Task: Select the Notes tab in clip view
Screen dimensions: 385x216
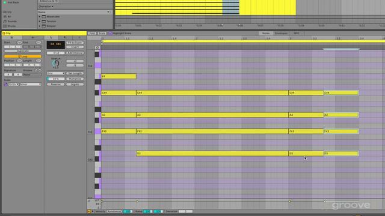Action: 266,34
